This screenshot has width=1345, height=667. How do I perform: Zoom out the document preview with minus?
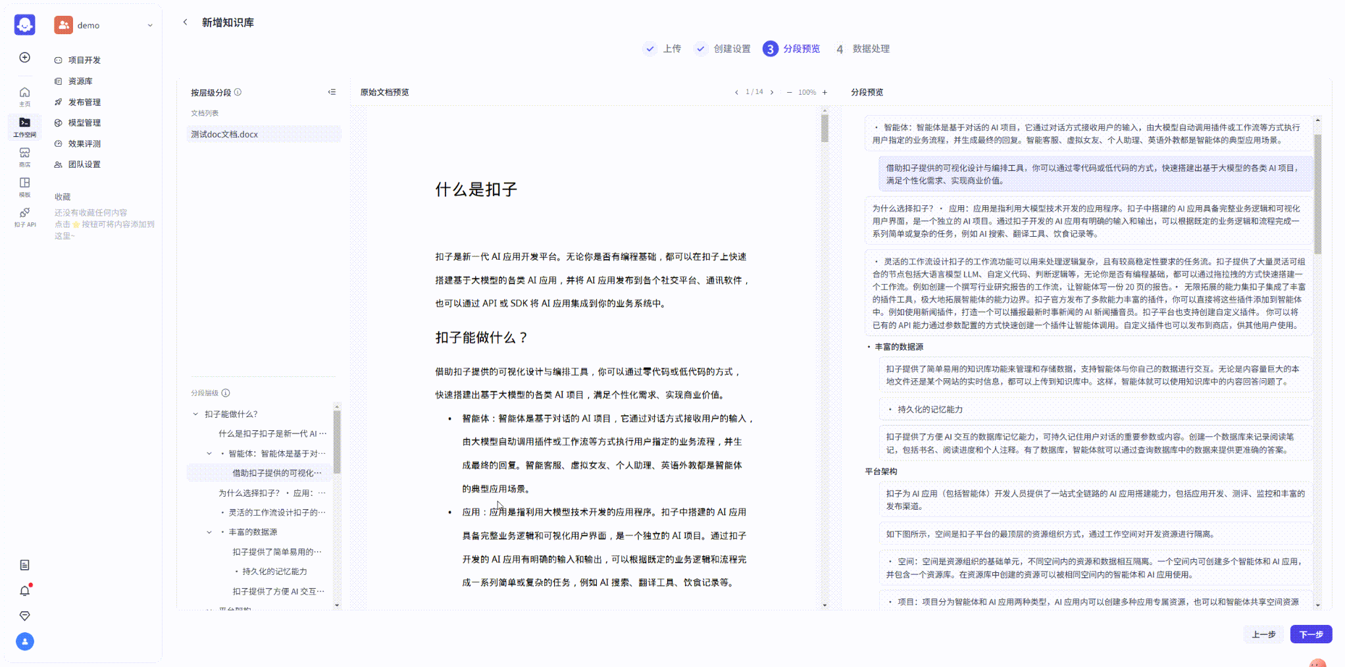click(789, 92)
